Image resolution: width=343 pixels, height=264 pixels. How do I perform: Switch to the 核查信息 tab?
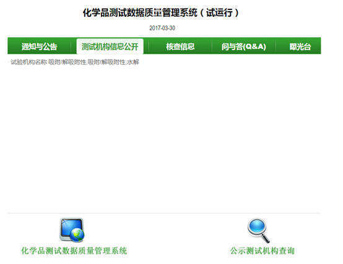tap(180, 46)
